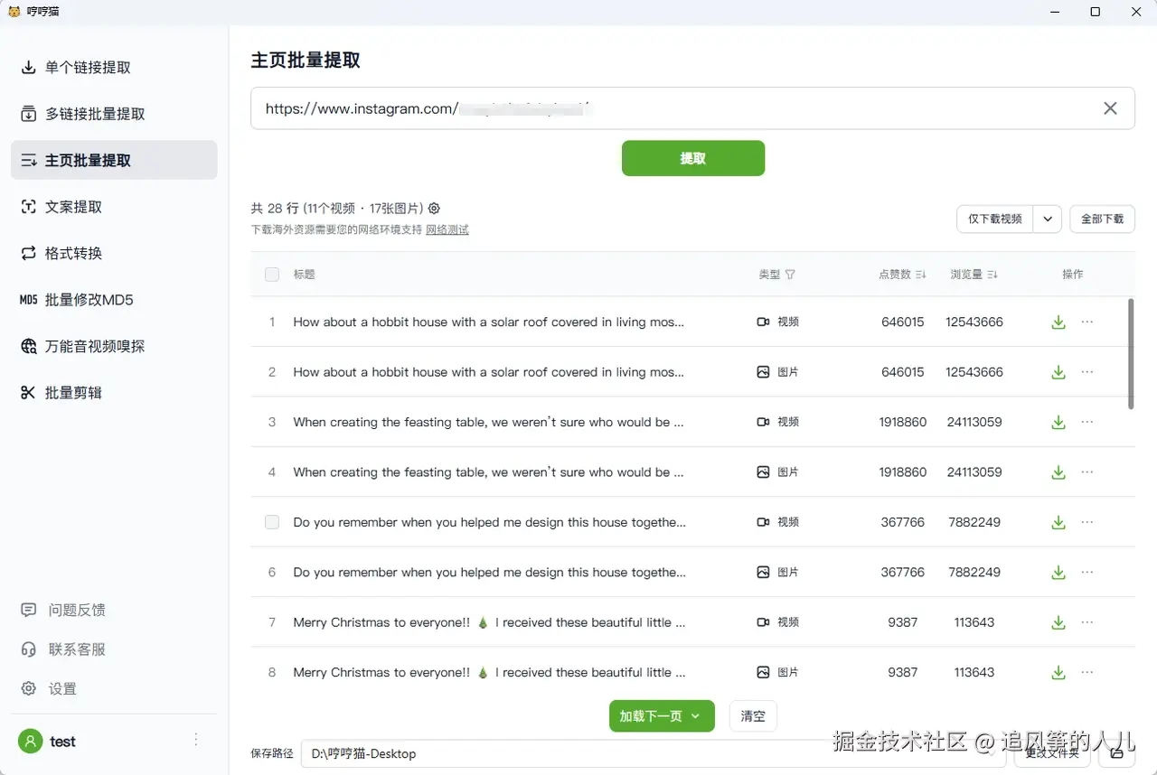This screenshot has height=775, width=1157.
Task: Click row 7 views value 113643
Action: point(974,622)
